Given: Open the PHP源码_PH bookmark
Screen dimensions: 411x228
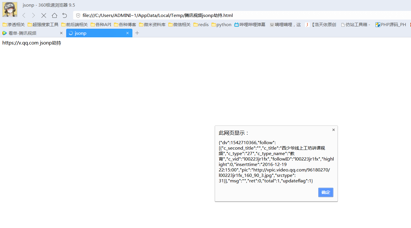Looking at the screenshot, I should (x=391, y=25).
